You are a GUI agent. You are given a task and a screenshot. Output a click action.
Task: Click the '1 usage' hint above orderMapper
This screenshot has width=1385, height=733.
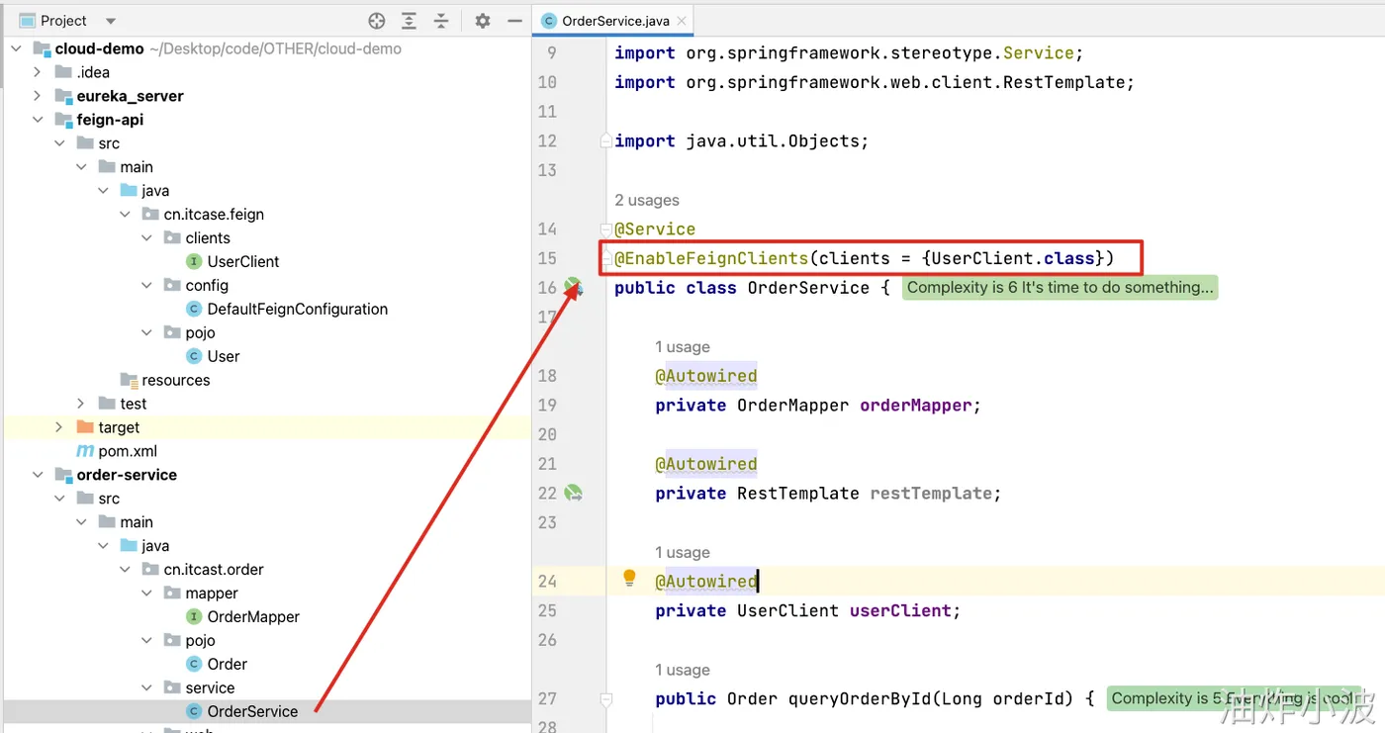pyautogui.click(x=683, y=346)
